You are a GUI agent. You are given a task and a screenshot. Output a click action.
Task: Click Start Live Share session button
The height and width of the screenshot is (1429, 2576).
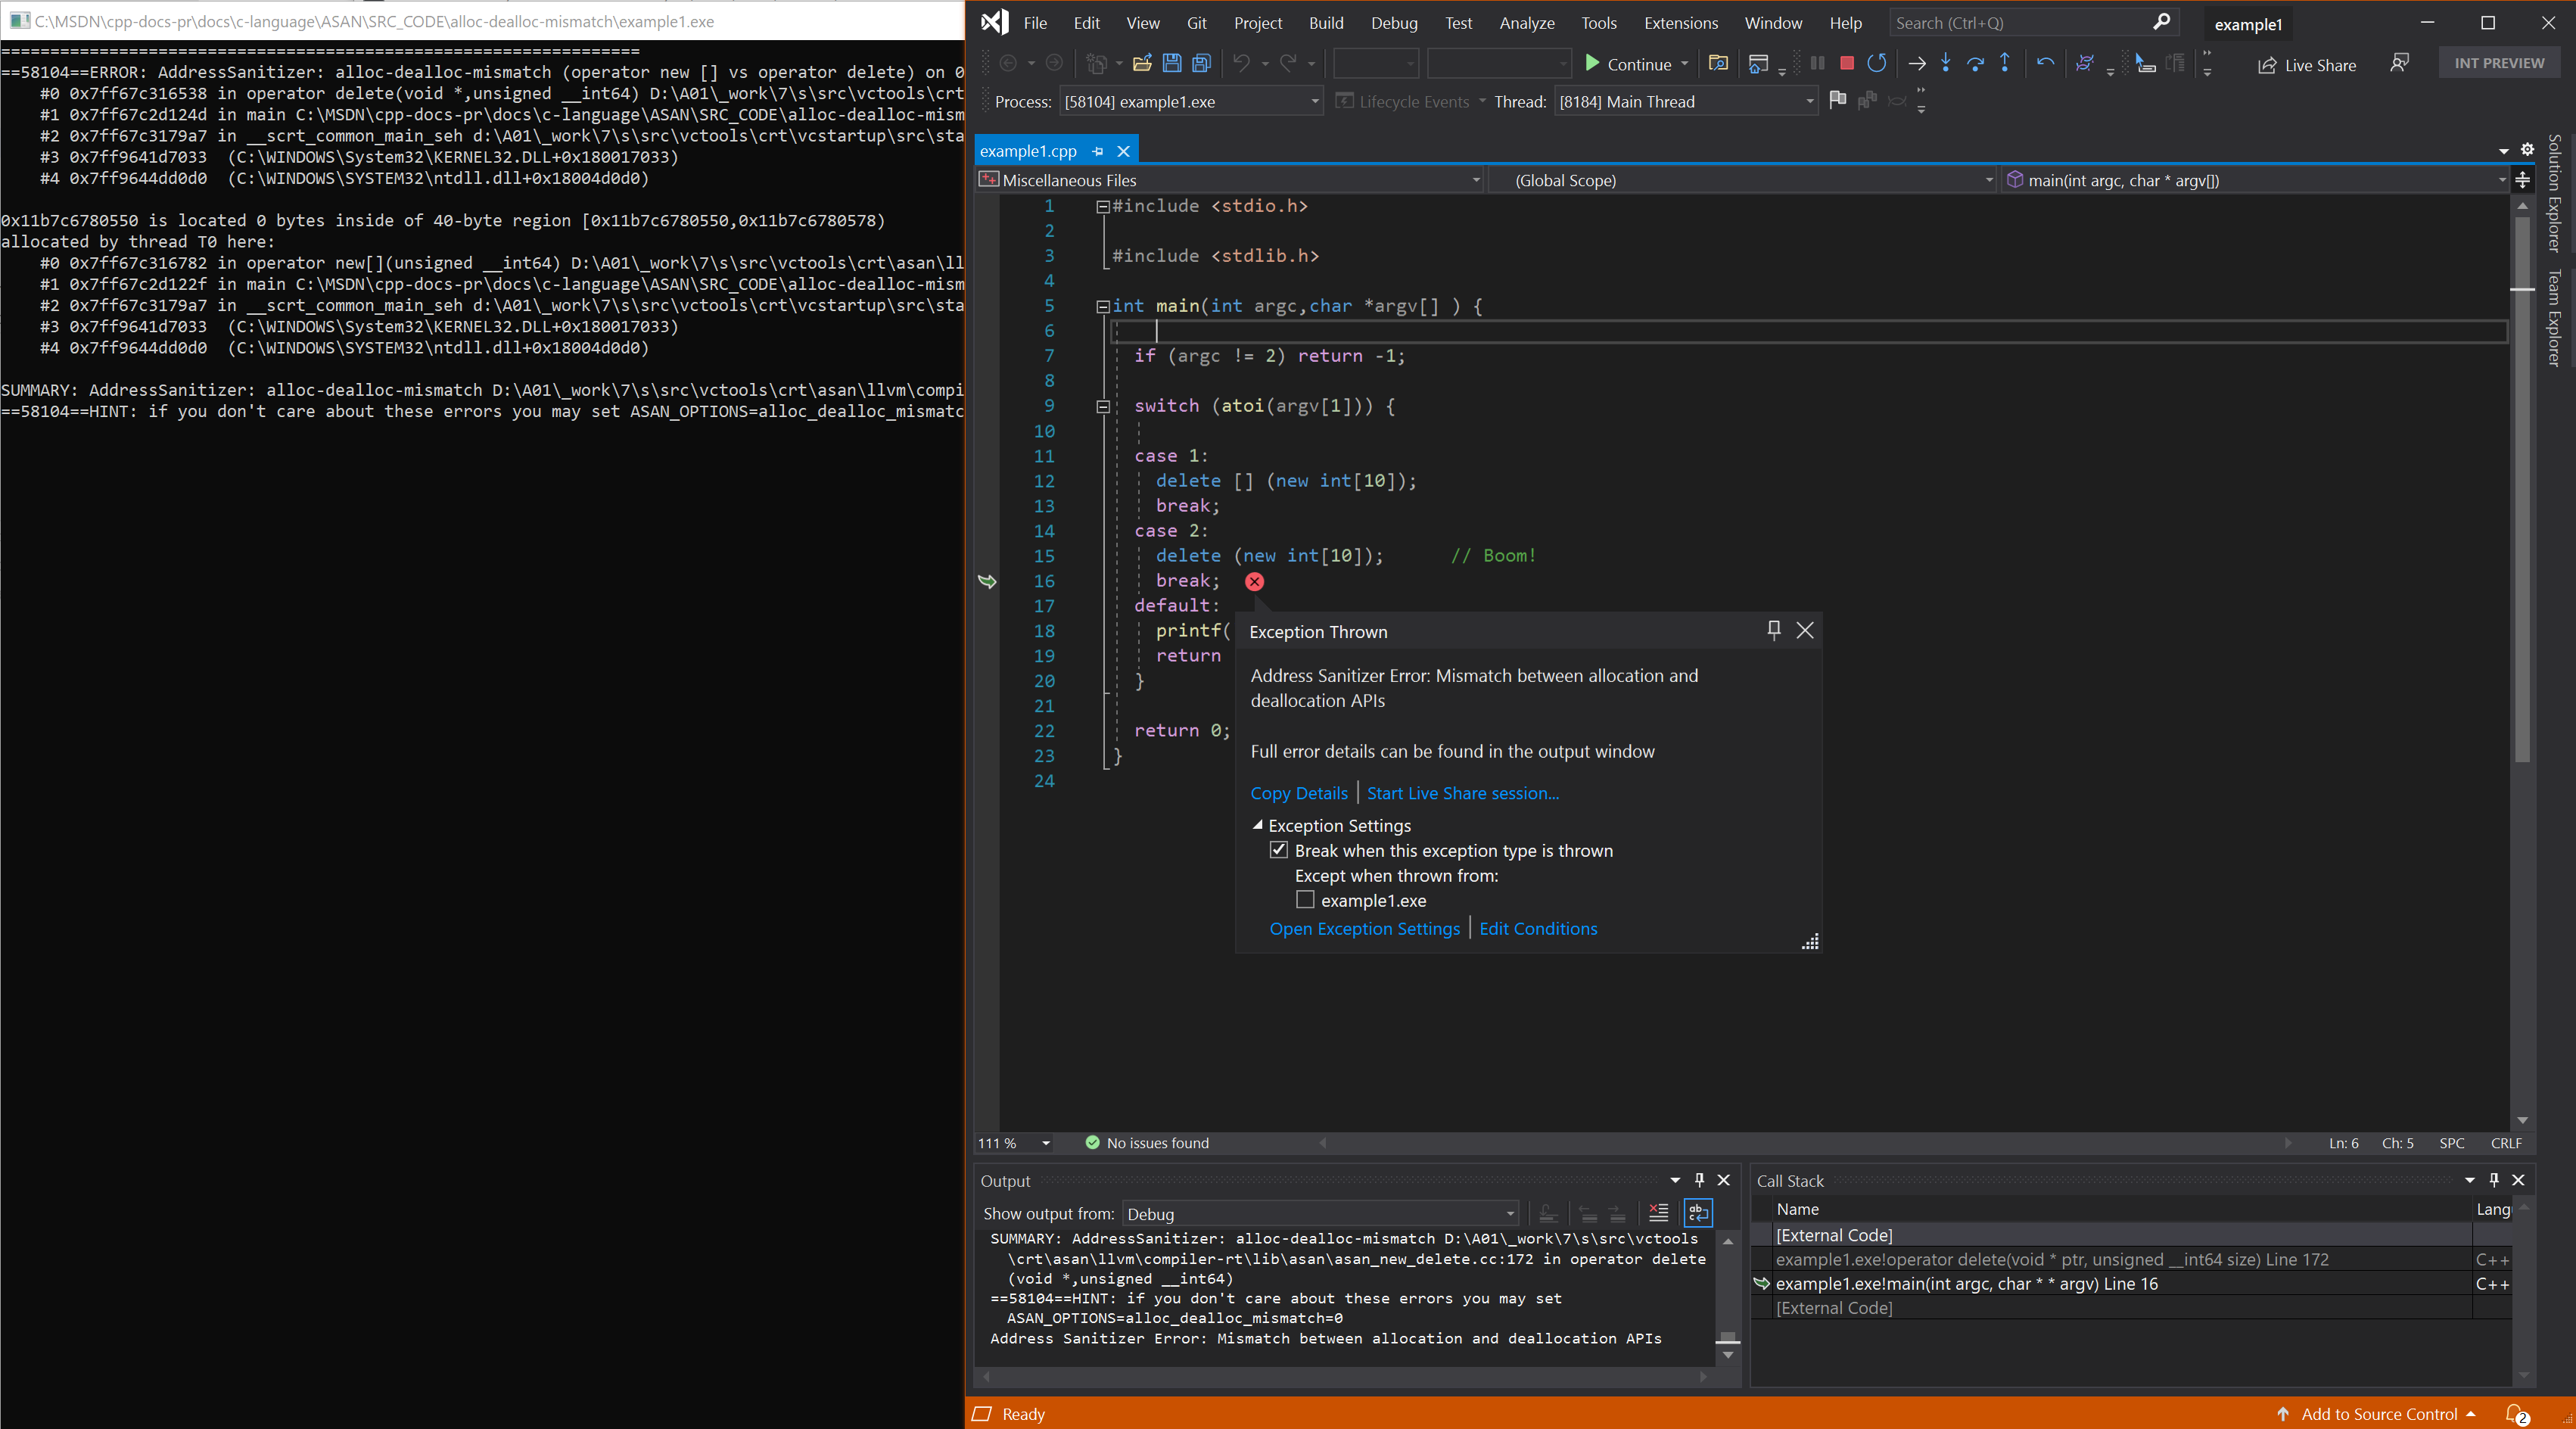(1462, 792)
